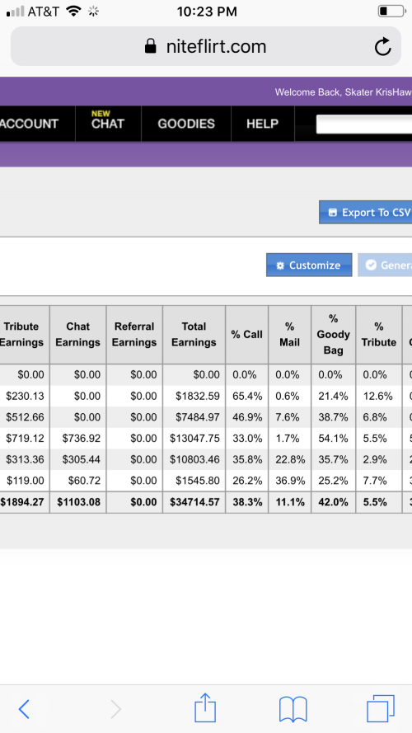The width and height of the screenshot is (412, 733).
Task: Open the Safari share sheet icon
Action: pos(205,707)
